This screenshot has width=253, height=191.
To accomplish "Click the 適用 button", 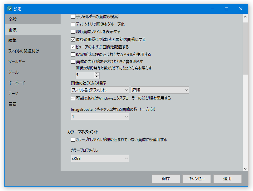I will click(x=227, y=179).
